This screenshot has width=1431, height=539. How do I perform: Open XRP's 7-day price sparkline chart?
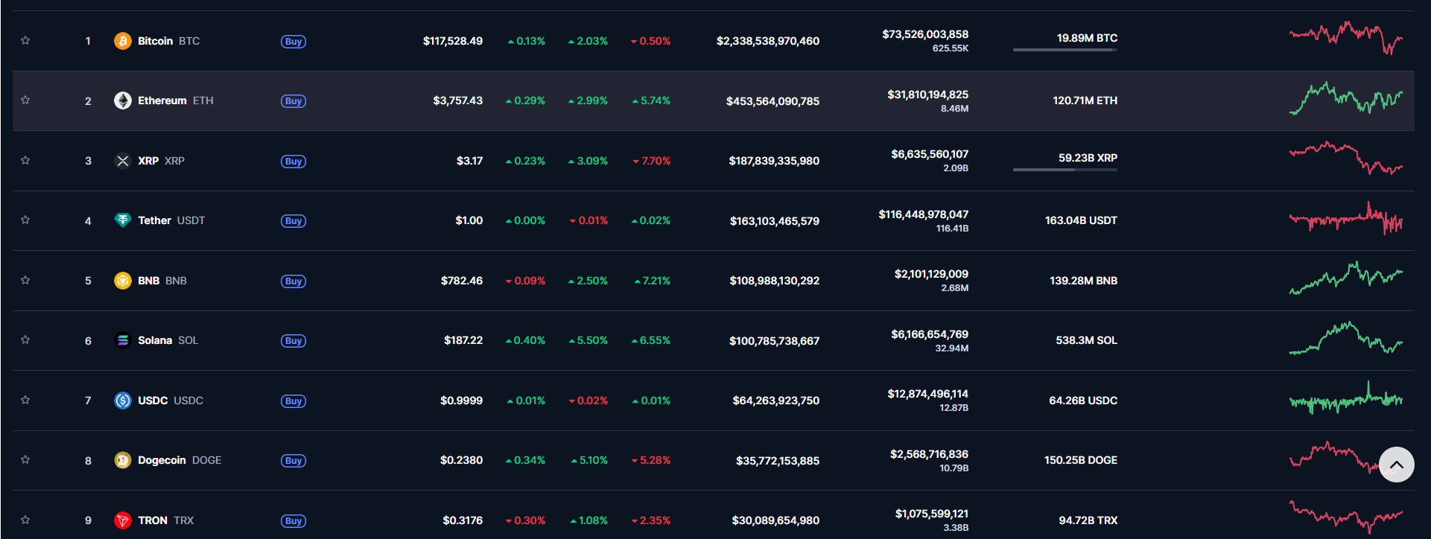tap(1346, 158)
